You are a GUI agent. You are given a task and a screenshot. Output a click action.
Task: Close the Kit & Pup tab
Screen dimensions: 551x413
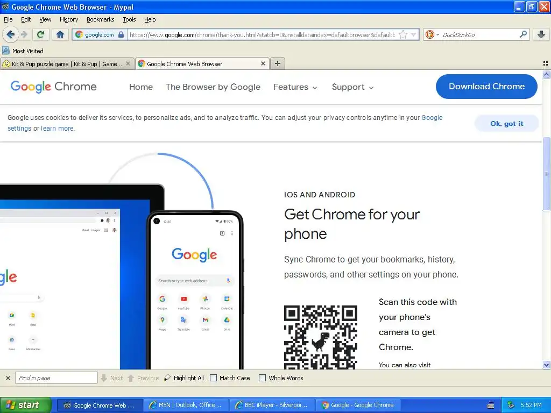128,63
